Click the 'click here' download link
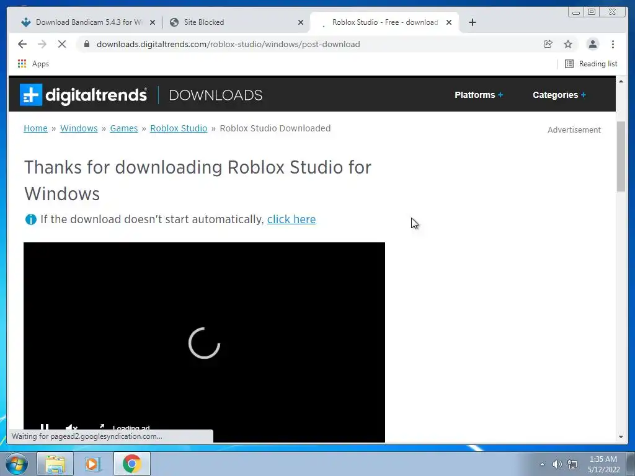Screen dimensions: 635x476 pyautogui.click(x=291, y=219)
